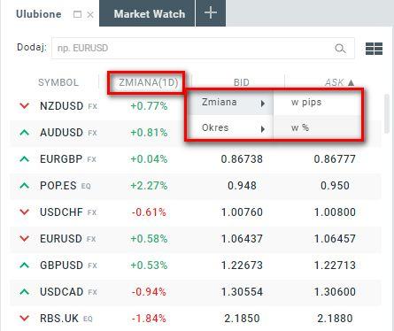
Task: Switch to the grid tile view icon
Action: coord(374,49)
